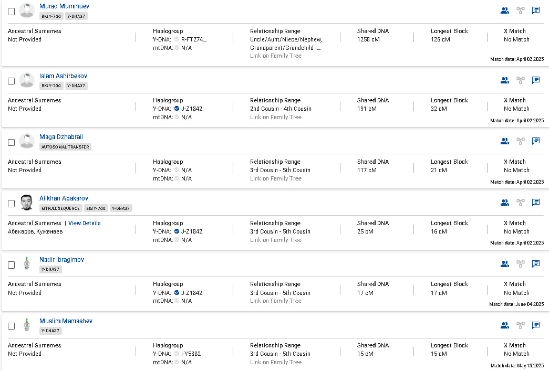This screenshot has height=371, width=549.
Task: Click Link on Family Tree for Maga Dzhabrail
Action: coord(275,178)
